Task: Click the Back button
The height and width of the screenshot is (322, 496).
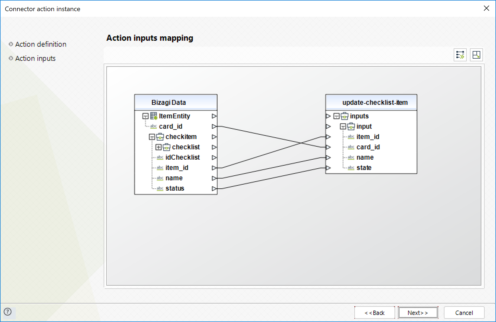Action: coord(374,313)
